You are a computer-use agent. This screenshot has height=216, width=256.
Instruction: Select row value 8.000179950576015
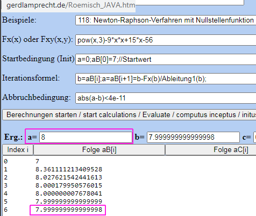point(69,185)
